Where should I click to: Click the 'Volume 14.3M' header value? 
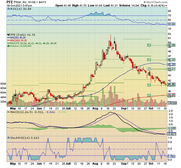[129, 5]
